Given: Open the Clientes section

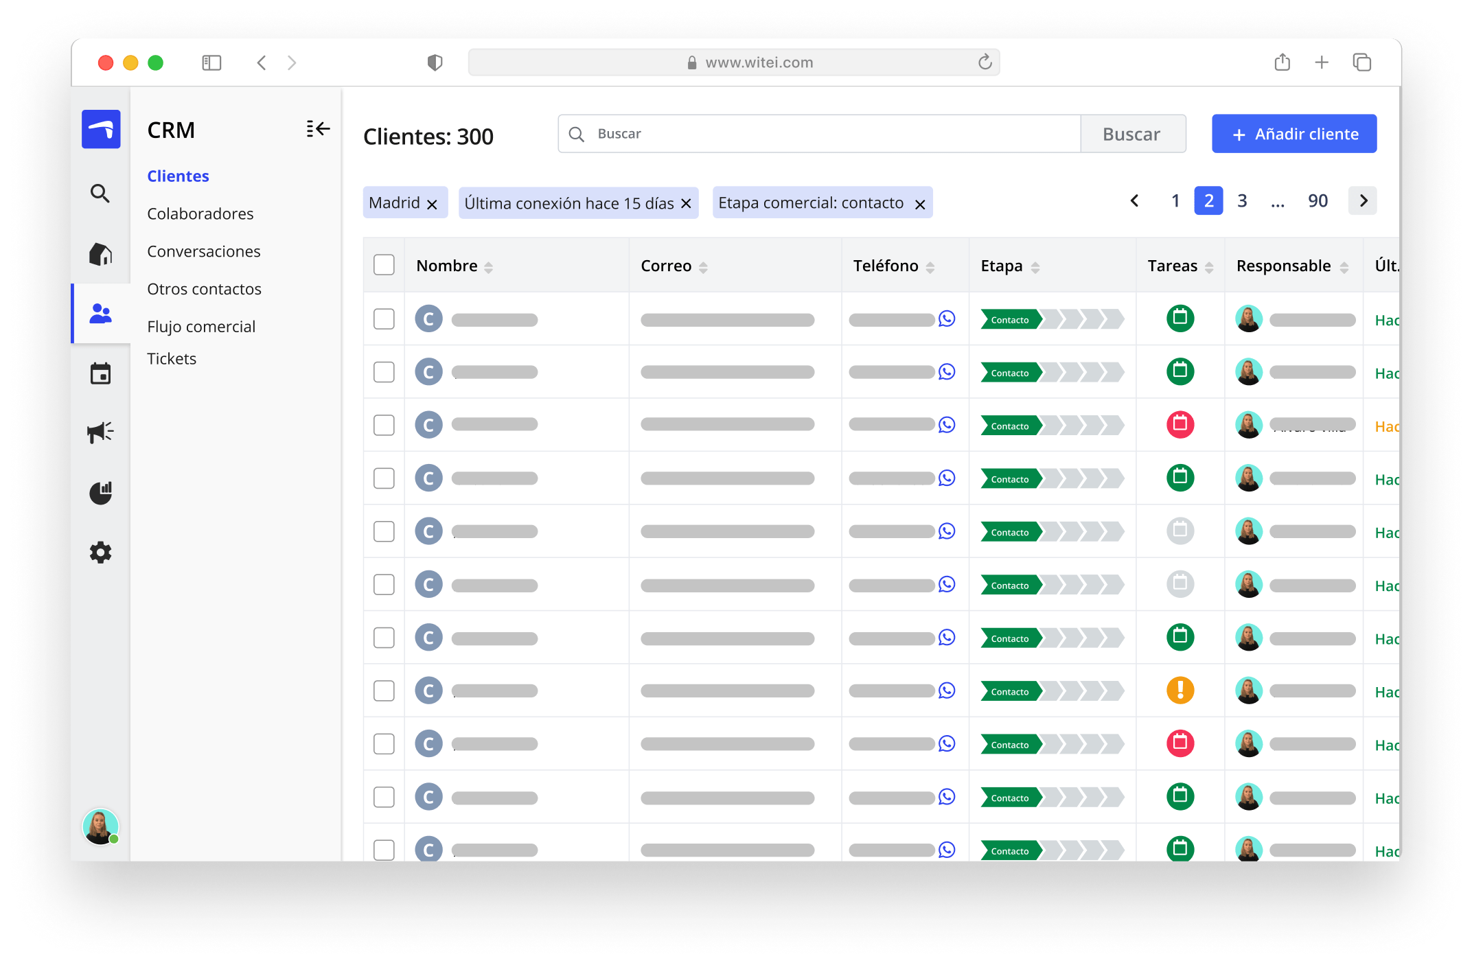Looking at the screenshot, I should click(178, 176).
